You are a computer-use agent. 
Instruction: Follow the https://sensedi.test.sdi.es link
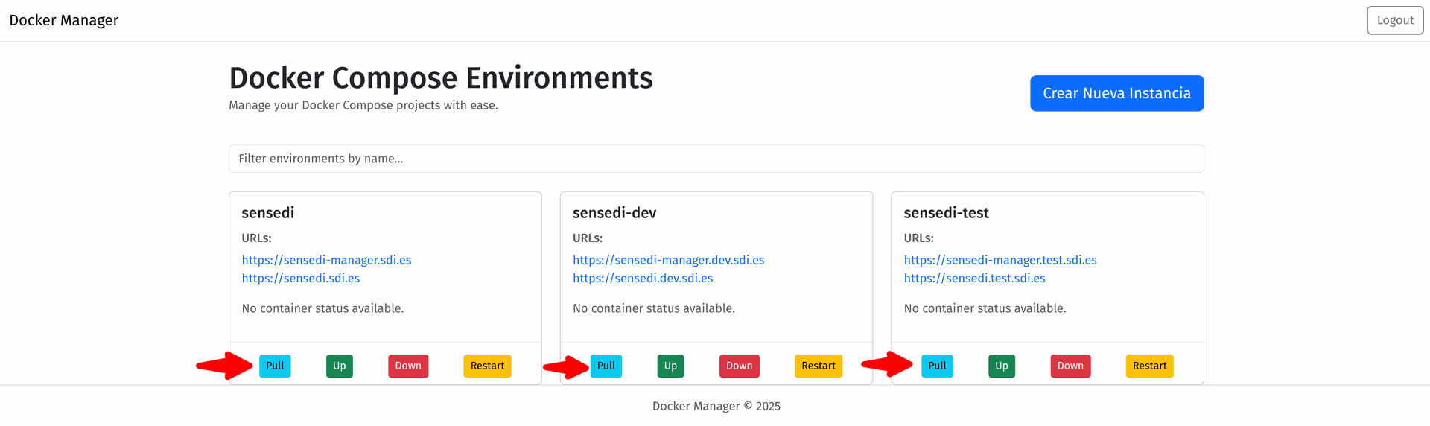pos(974,278)
